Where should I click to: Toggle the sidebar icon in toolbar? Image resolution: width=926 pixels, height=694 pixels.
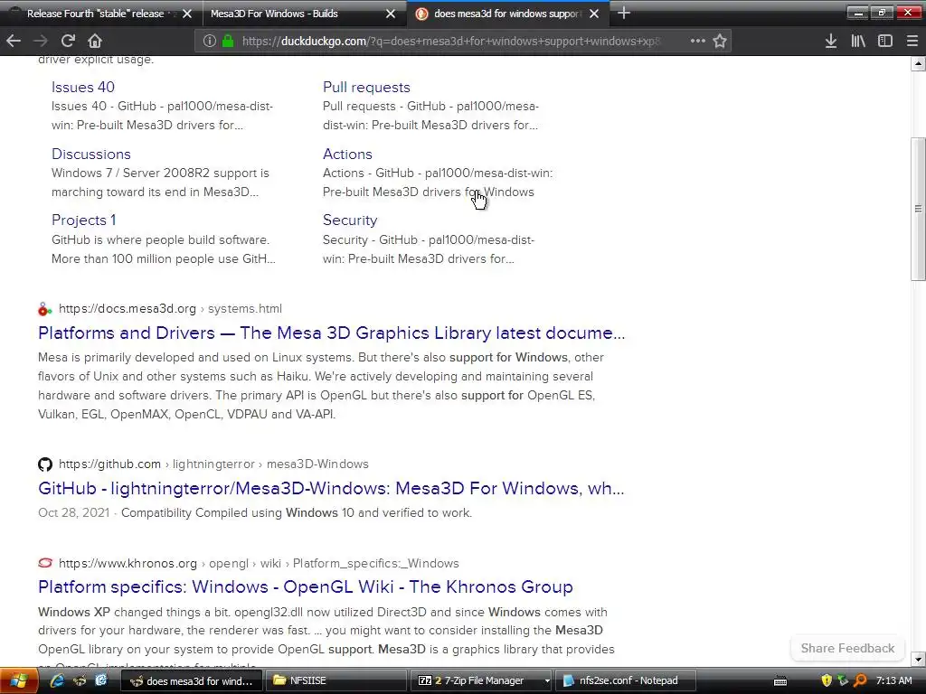tap(884, 41)
